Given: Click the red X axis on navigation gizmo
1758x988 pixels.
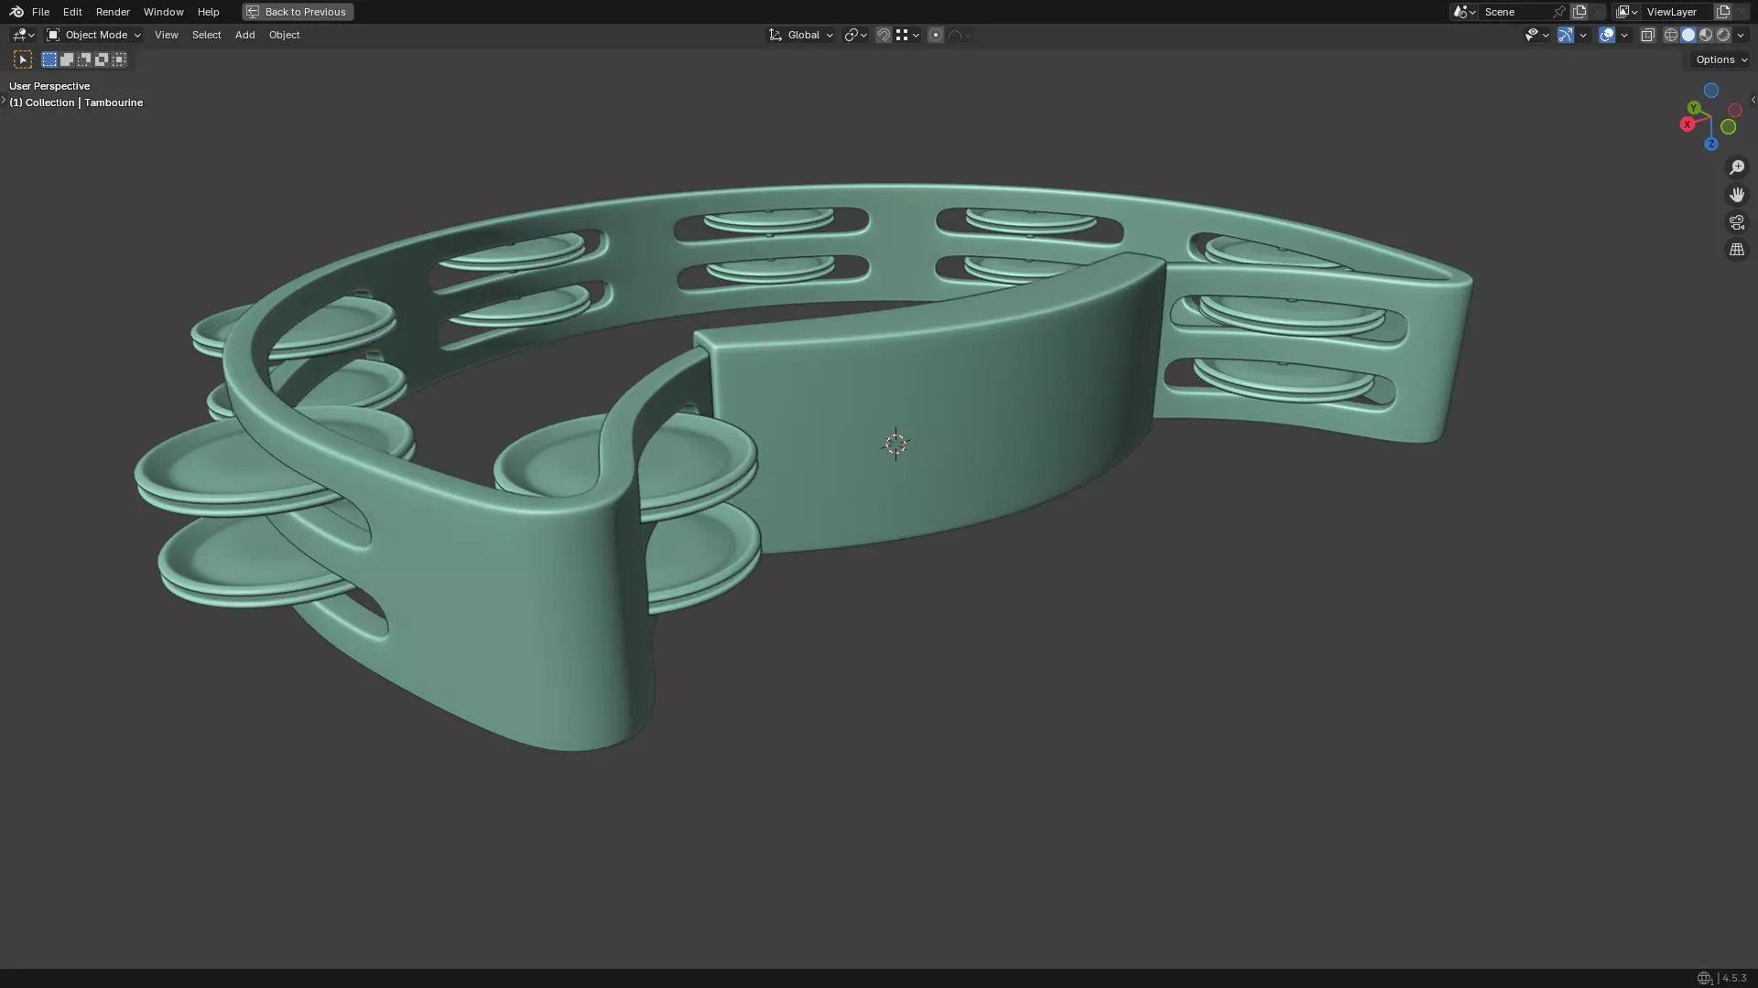Looking at the screenshot, I should pos(1687,124).
